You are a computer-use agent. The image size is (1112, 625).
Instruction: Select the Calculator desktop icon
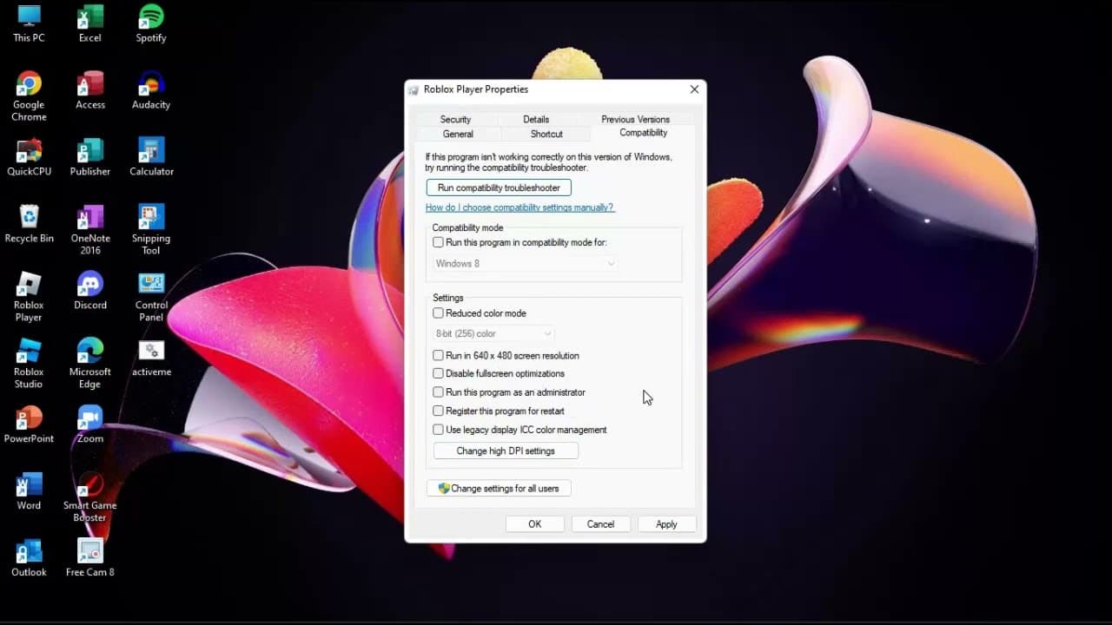click(151, 157)
